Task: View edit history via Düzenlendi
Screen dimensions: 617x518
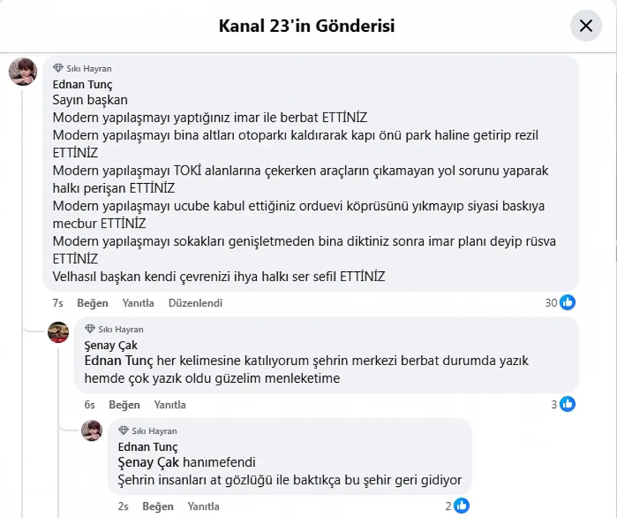Action: coord(195,303)
